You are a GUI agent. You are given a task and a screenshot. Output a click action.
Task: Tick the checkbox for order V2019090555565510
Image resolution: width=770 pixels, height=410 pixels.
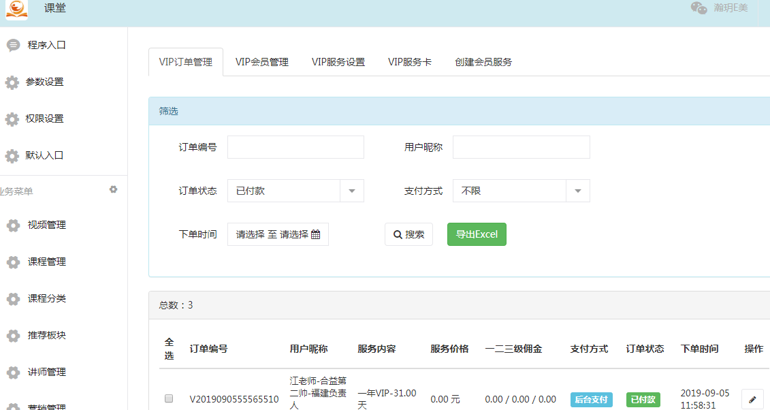pos(169,398)
